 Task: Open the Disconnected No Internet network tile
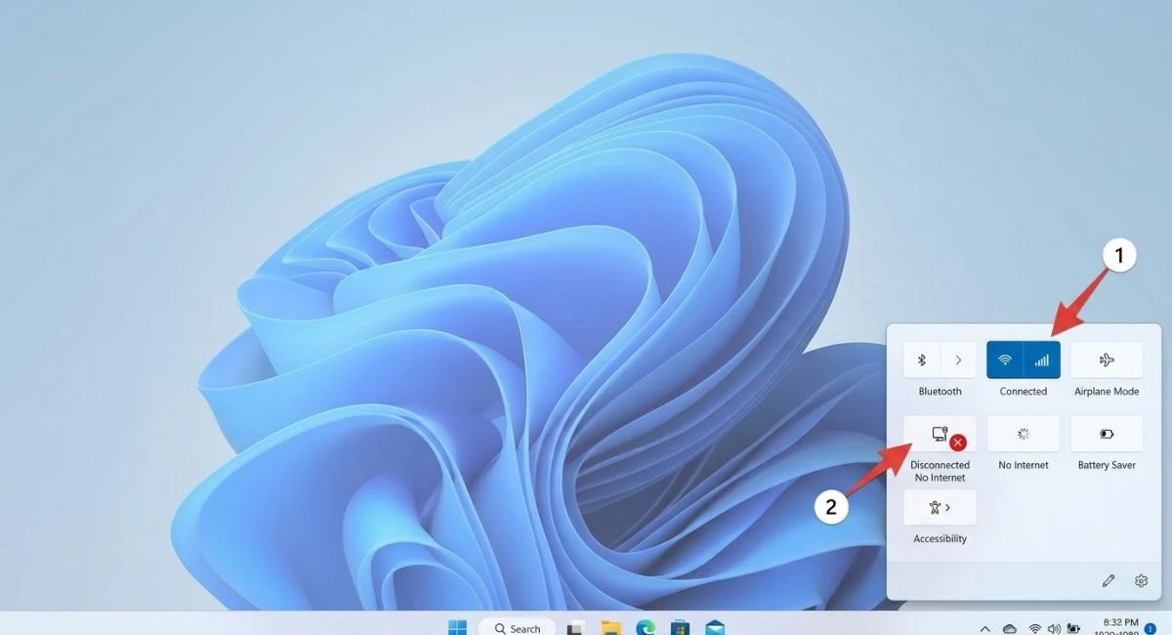[940, 434]
